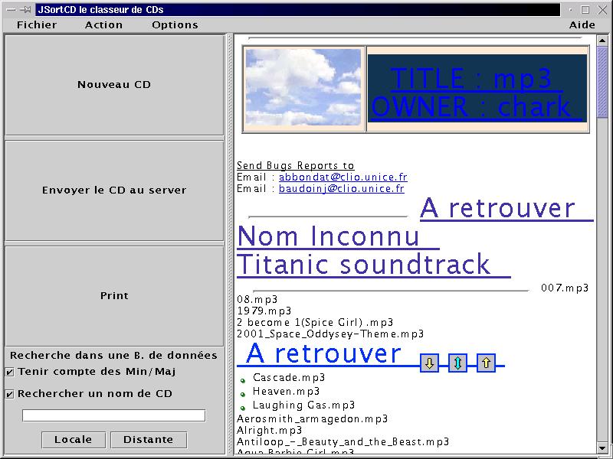Click the database search text field
The height and width of the screenshot is (459, 613).
click(x=113, y=415)
